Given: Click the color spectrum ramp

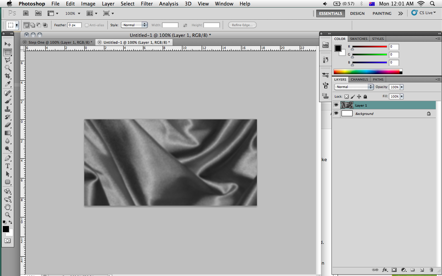Looking at the screenshot, I should coord(366,72).
